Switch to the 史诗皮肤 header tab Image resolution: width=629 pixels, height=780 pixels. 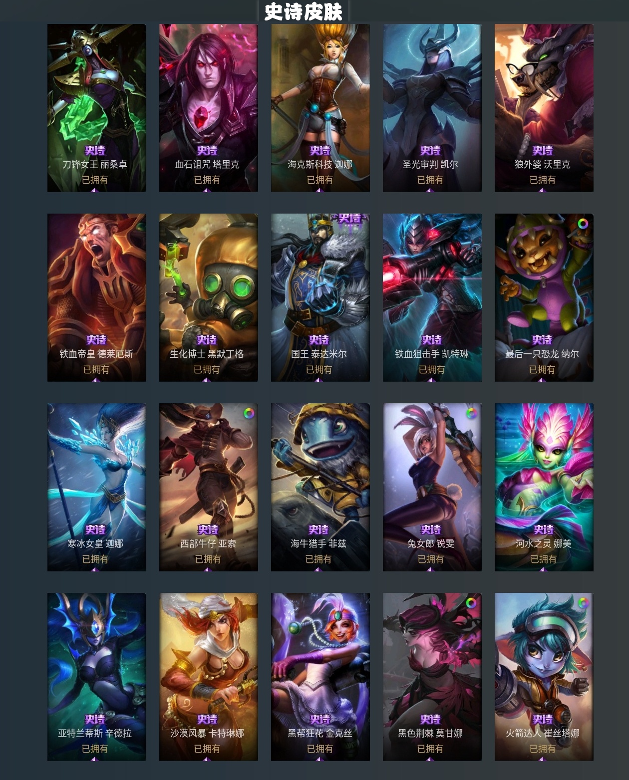tap(303, 11)
